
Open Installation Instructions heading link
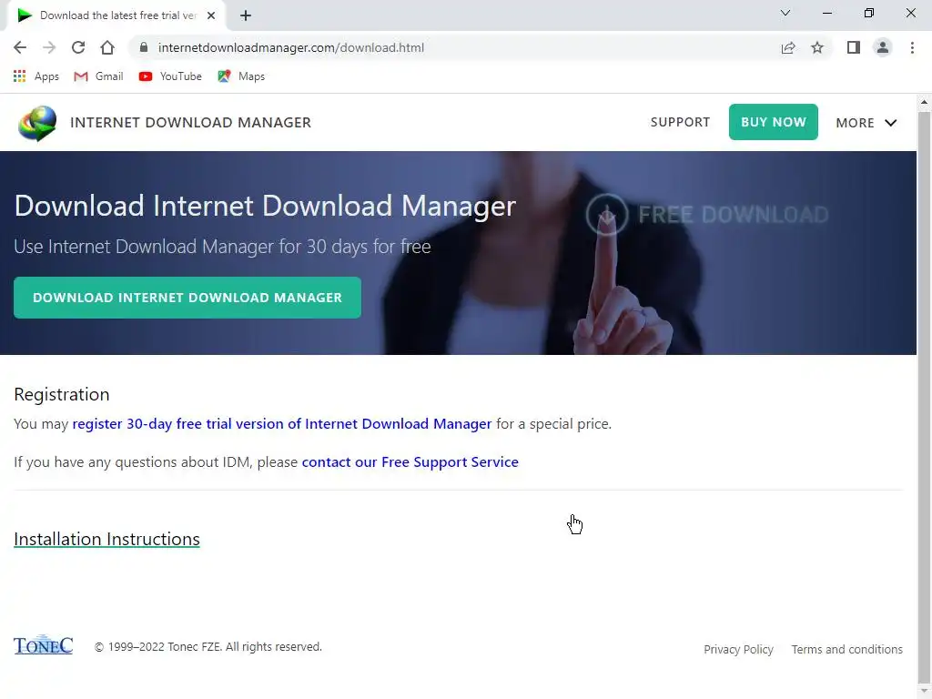tap(107, 539)
